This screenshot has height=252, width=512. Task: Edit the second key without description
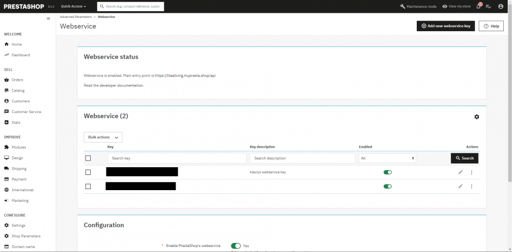click(x=460, y=186)
